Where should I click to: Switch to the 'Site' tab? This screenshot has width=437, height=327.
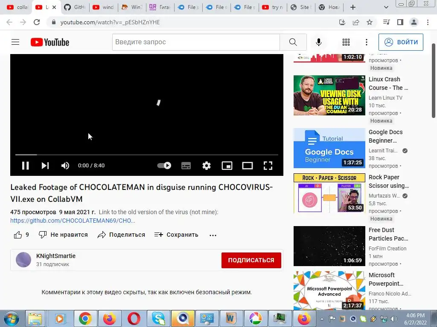pyautogui.click(x=301, y=7)
